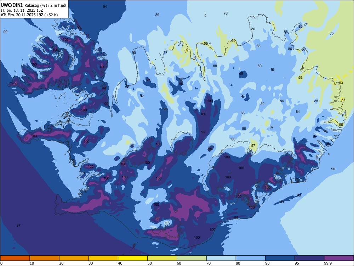Click the golden 30–40 legend swatch
354x266 pixels.
coord(103,258)
